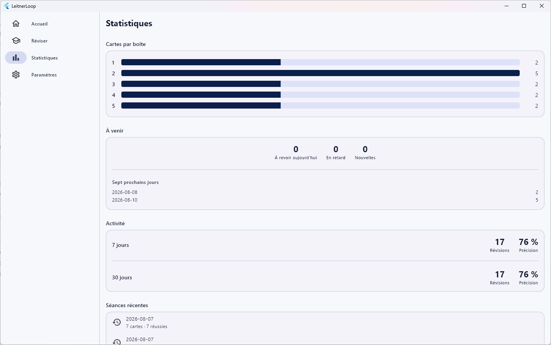Click the 'En retard' label

coord(336,158)
